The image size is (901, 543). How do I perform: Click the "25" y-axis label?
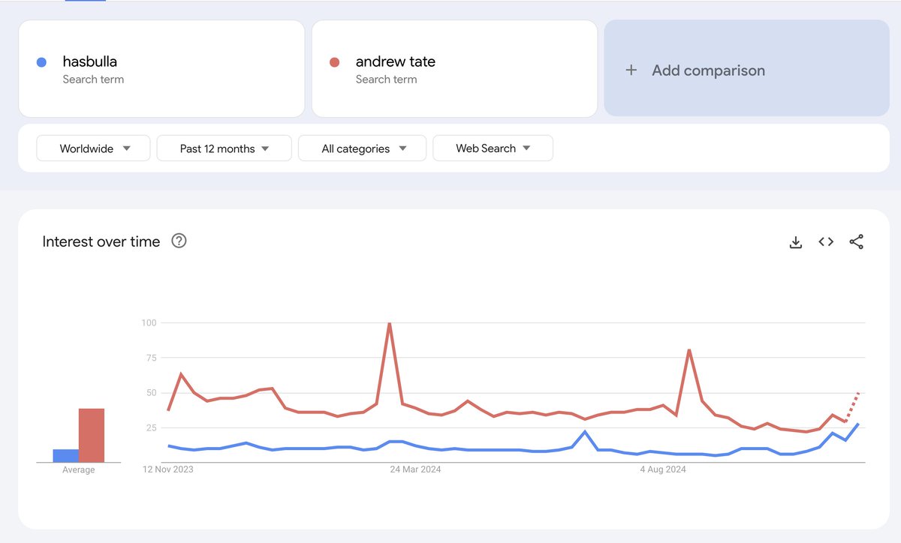(x=151, y=427)
